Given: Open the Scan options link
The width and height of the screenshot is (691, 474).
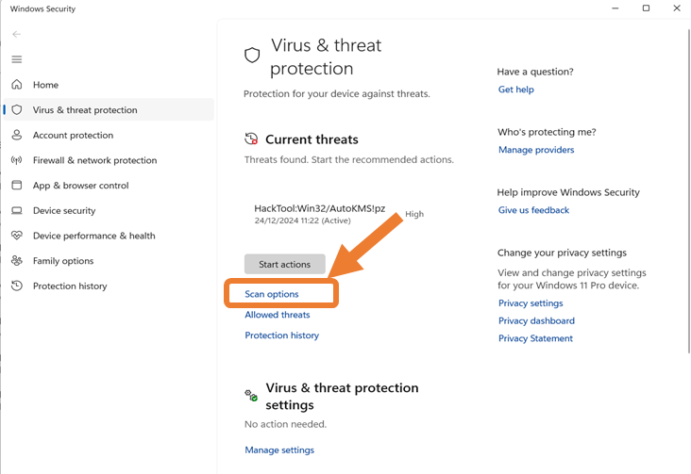Looking at the screenshot, I should [272, 294].
